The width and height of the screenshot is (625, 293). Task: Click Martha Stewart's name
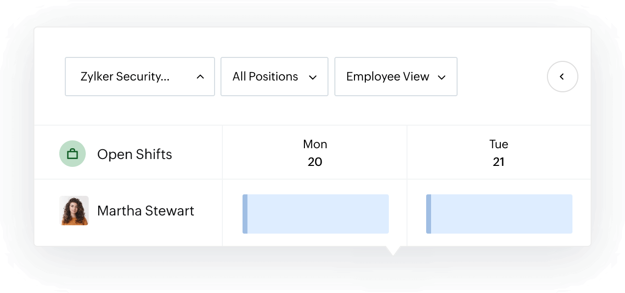click(146, 211)
